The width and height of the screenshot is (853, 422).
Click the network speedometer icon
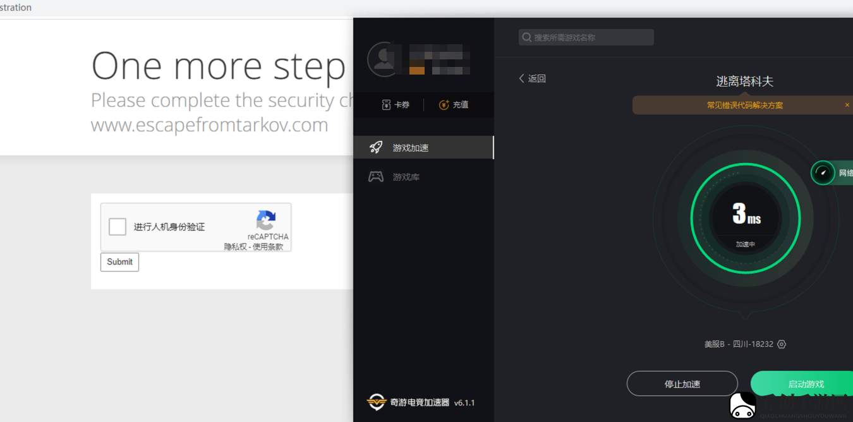pos(823,172)
